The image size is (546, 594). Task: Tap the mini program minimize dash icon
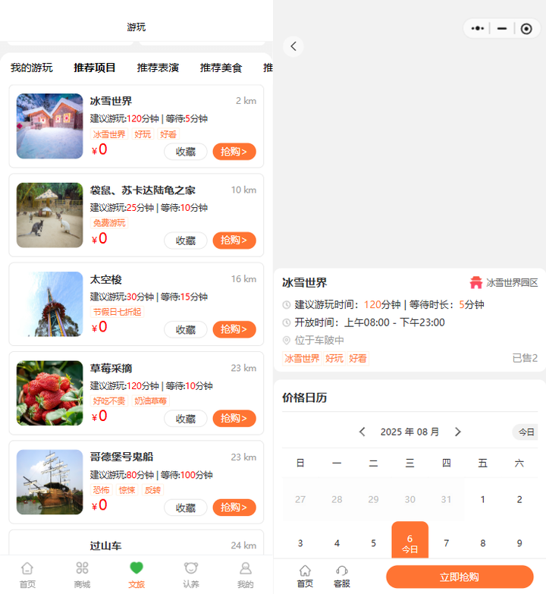[502, 28]
